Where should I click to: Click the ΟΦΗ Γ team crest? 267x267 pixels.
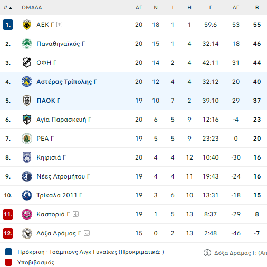(27, 63)
